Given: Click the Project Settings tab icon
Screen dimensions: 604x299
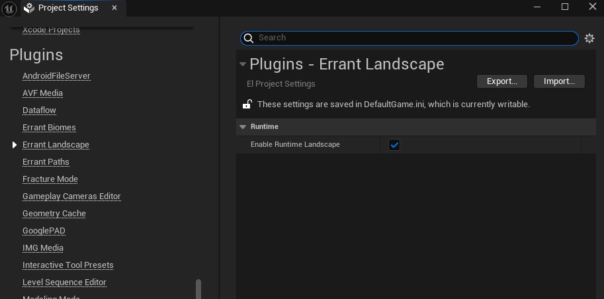Looking at the screenshot, I should click(29, 8).
